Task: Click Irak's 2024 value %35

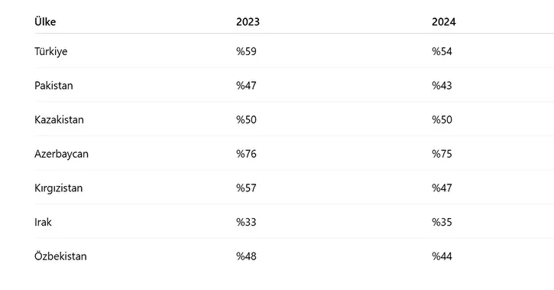Action: [442, 222]
